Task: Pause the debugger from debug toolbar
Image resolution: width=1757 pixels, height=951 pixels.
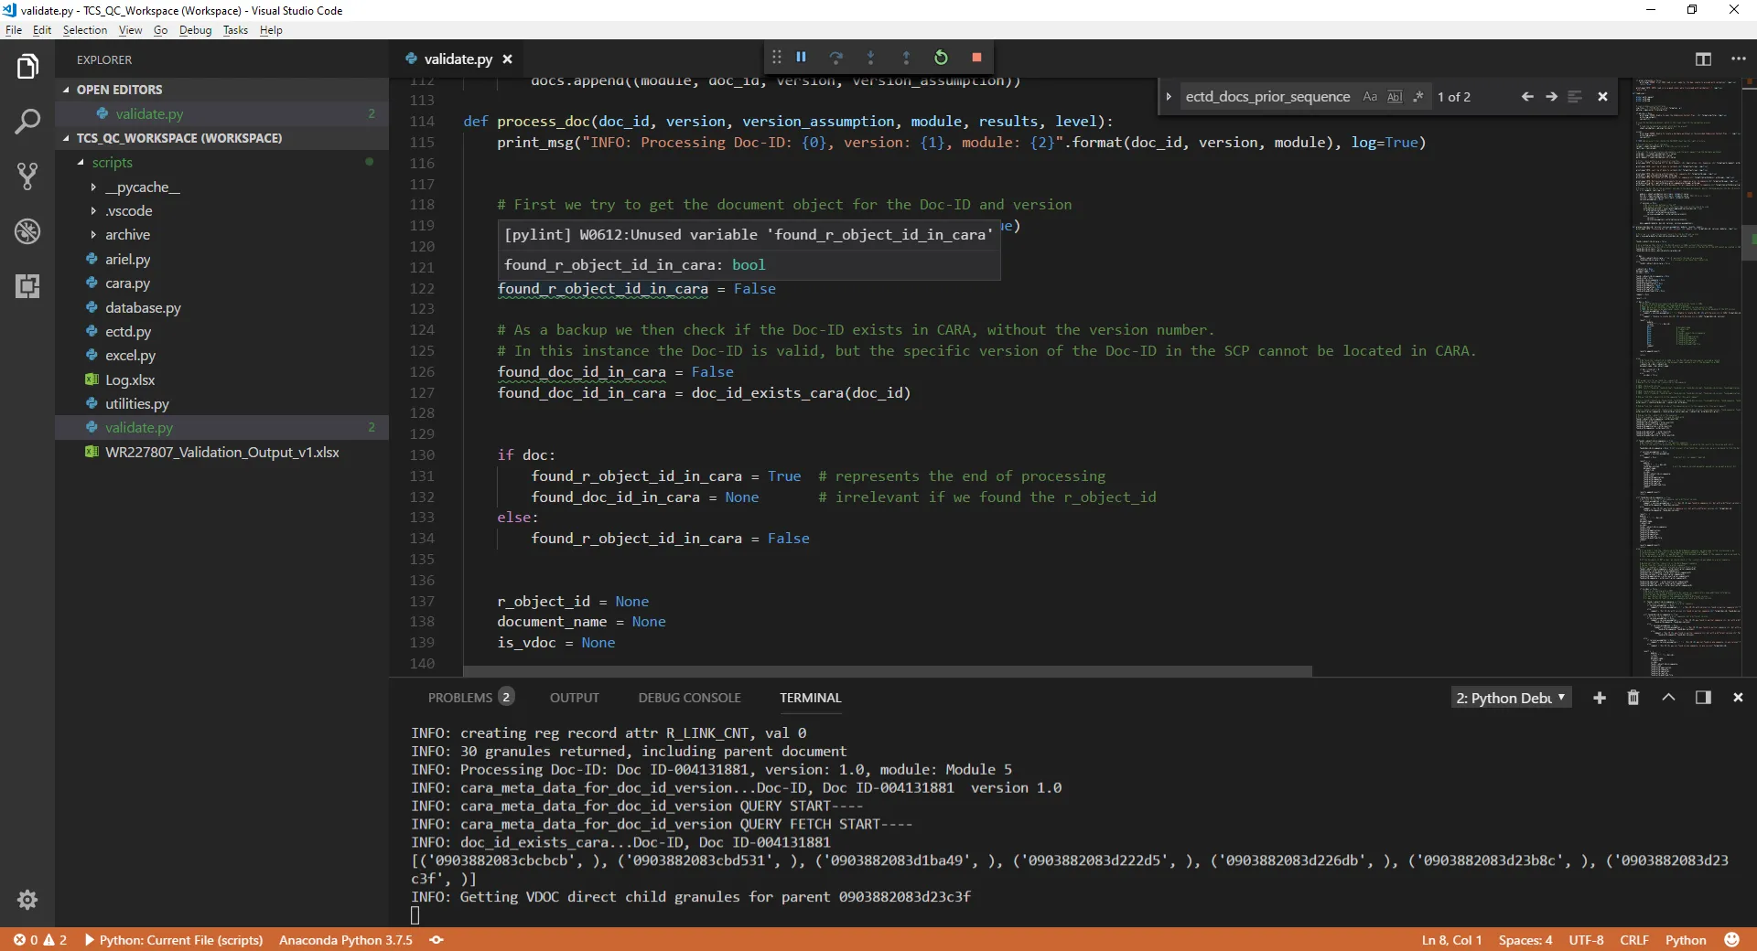Action: pyautogui.click(x=802, y=58)
